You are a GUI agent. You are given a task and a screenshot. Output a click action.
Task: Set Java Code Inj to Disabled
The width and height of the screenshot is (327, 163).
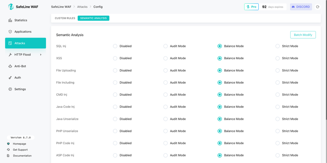[115, 107]
